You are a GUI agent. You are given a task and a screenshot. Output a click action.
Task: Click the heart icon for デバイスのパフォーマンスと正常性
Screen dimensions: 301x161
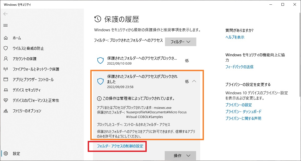pyautogui.click(x=6, y=100)
